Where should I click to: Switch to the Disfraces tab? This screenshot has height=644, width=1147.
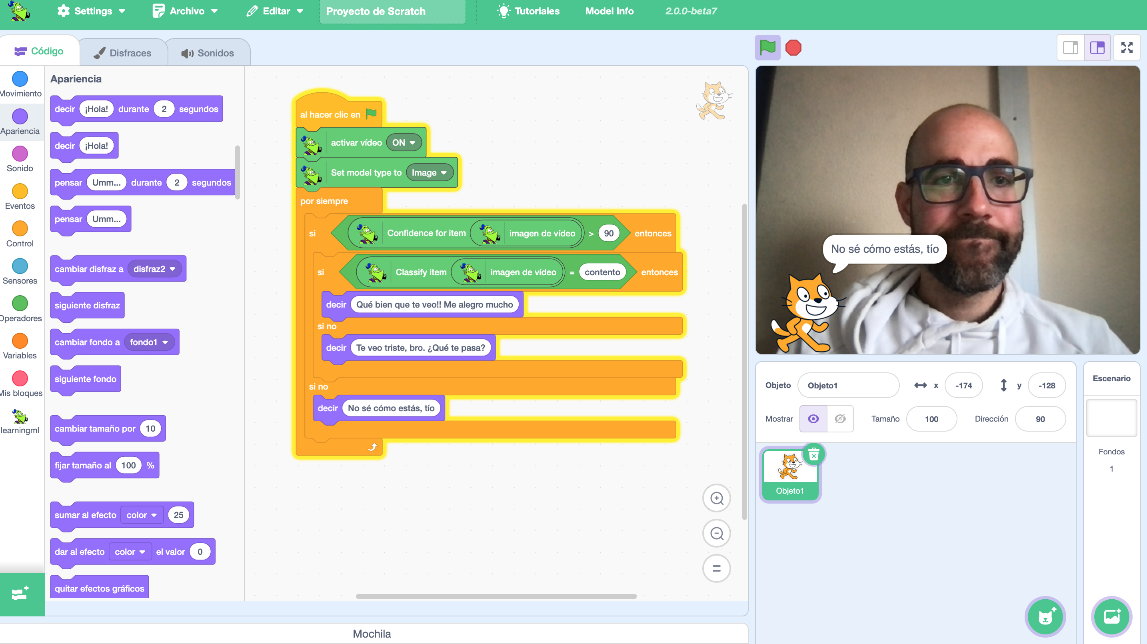click(123, 53)
